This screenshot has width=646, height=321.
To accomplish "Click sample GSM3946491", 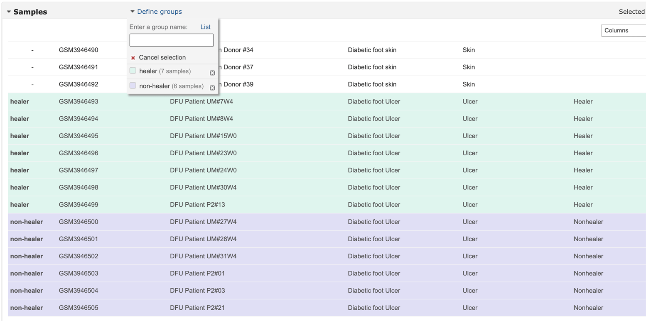I will (79, 67).
